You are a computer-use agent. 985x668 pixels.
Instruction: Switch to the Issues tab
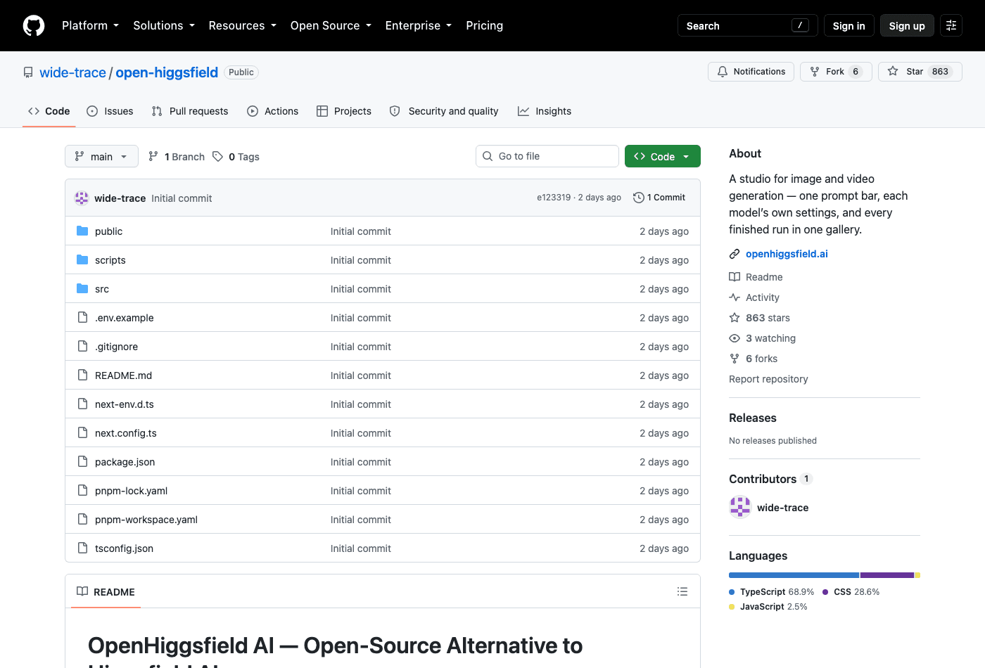click(110, 111)
